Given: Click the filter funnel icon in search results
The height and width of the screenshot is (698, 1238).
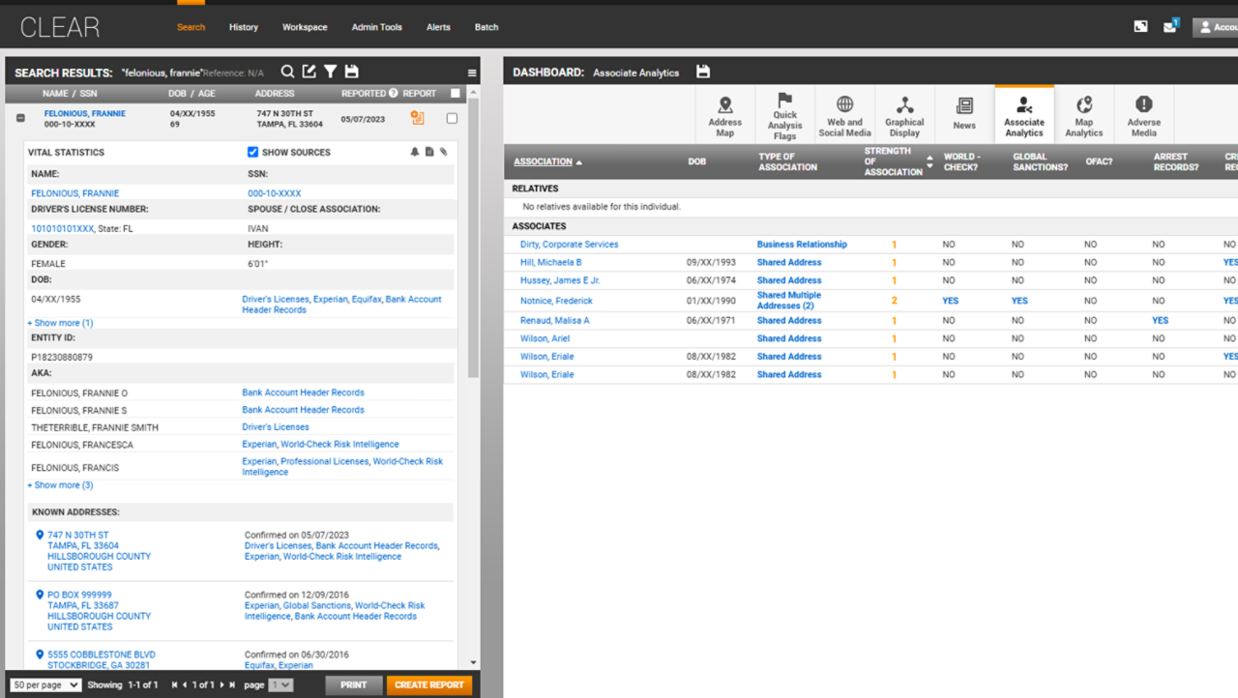Looking at the screenshot, I should pyautogui.click(x=330, y=72).
